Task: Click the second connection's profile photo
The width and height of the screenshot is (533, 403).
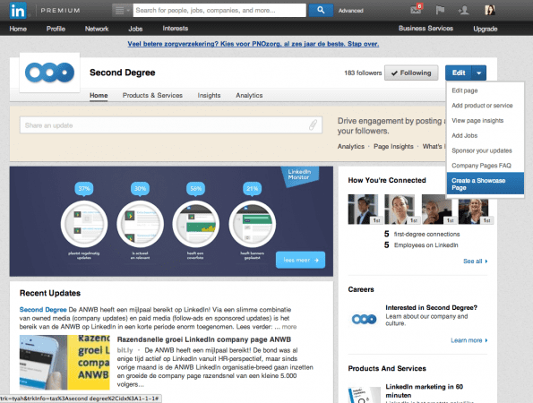Action: pyautogui.click(x=400, y=209)
